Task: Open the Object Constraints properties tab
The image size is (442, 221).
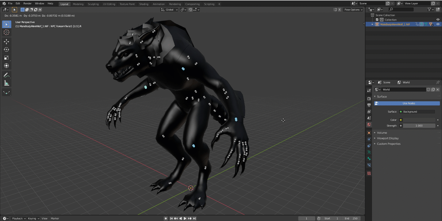Action: coord(369,145)
